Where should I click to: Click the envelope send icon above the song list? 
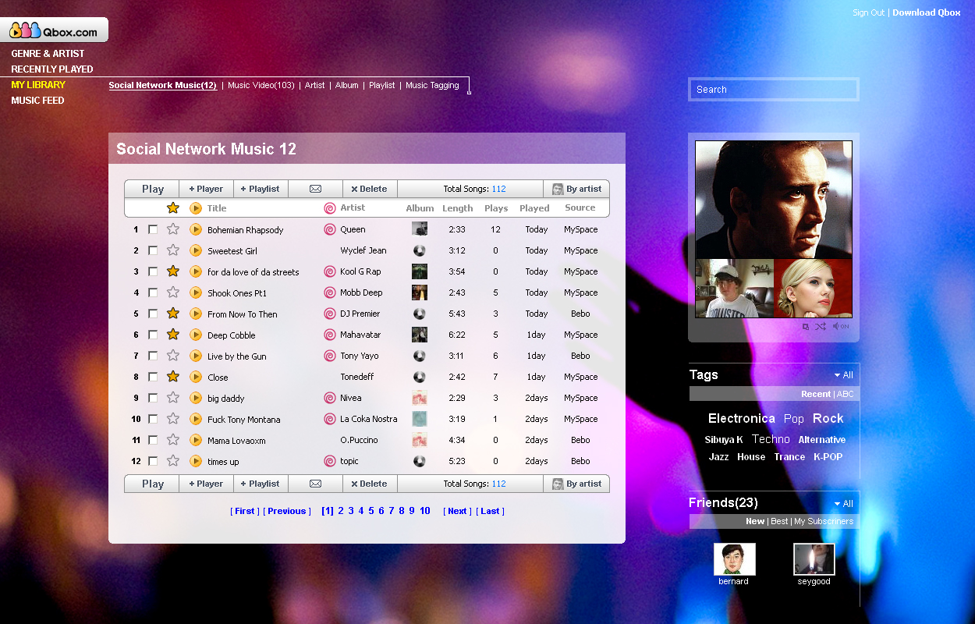coord(315,189)
